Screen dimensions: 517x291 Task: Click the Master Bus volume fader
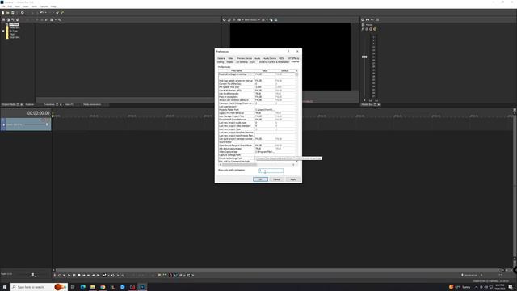tap(364, 57)
